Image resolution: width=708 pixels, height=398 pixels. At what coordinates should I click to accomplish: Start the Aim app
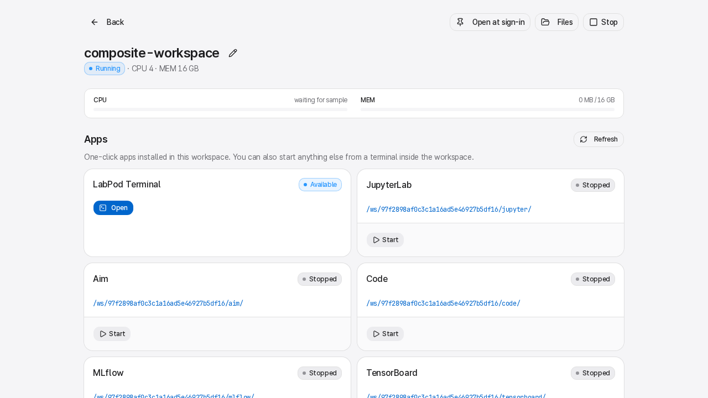tap(112, 334)
